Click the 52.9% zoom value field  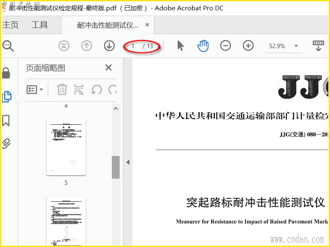(x=277, y=46)
